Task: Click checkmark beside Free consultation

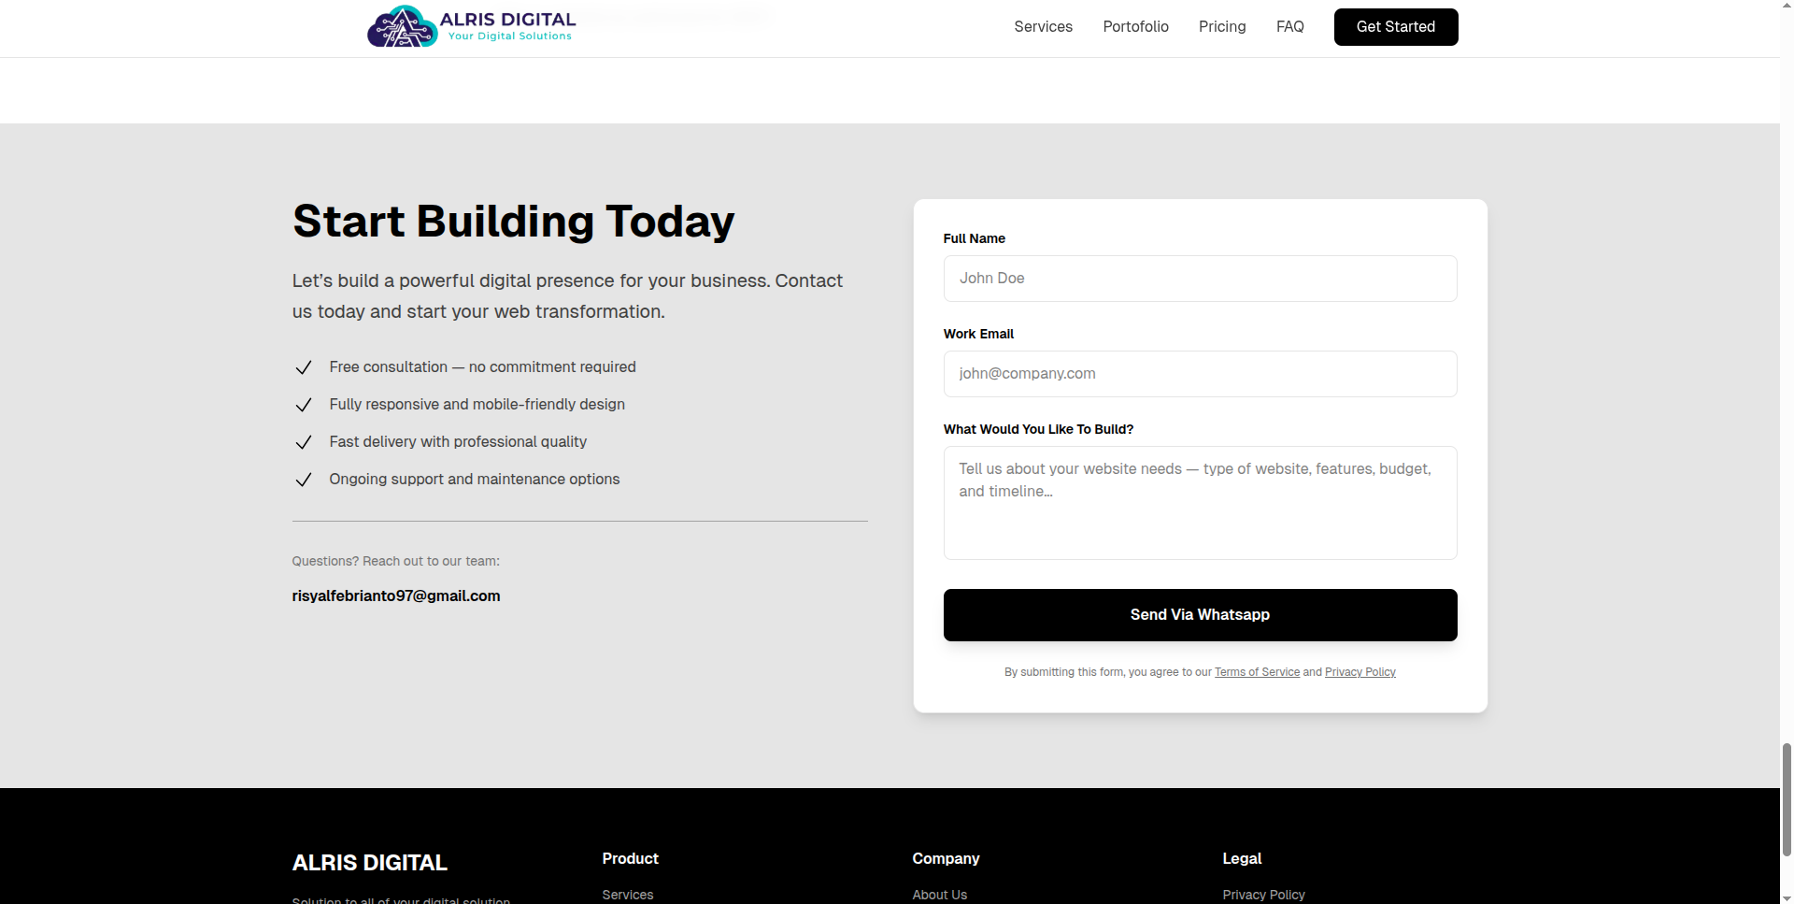Action: pos(303,367)
